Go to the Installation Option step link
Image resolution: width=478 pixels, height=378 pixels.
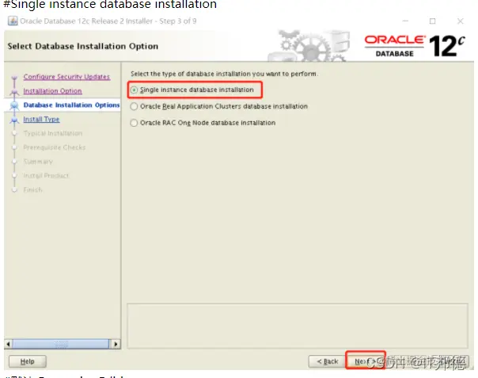pos(52,91)
